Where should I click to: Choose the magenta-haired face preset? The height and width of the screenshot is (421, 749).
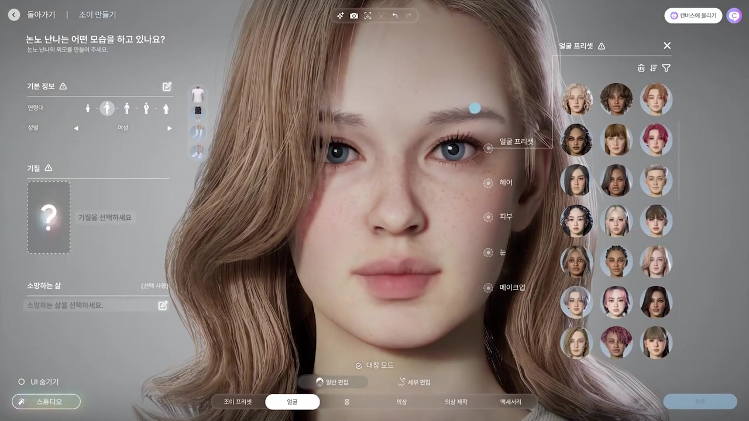point(656,140)
